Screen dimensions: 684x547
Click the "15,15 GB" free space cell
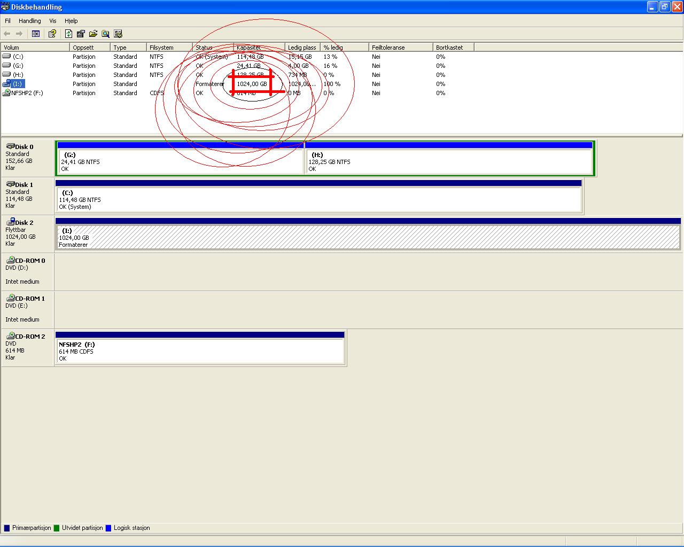[x=300, y=57]
